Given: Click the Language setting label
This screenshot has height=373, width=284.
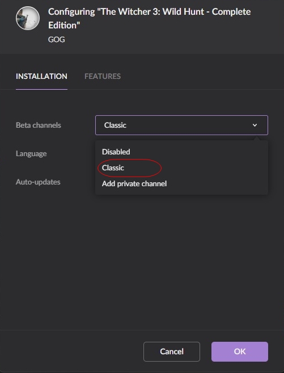Looking at the screenshot, I should pos(31,154).
